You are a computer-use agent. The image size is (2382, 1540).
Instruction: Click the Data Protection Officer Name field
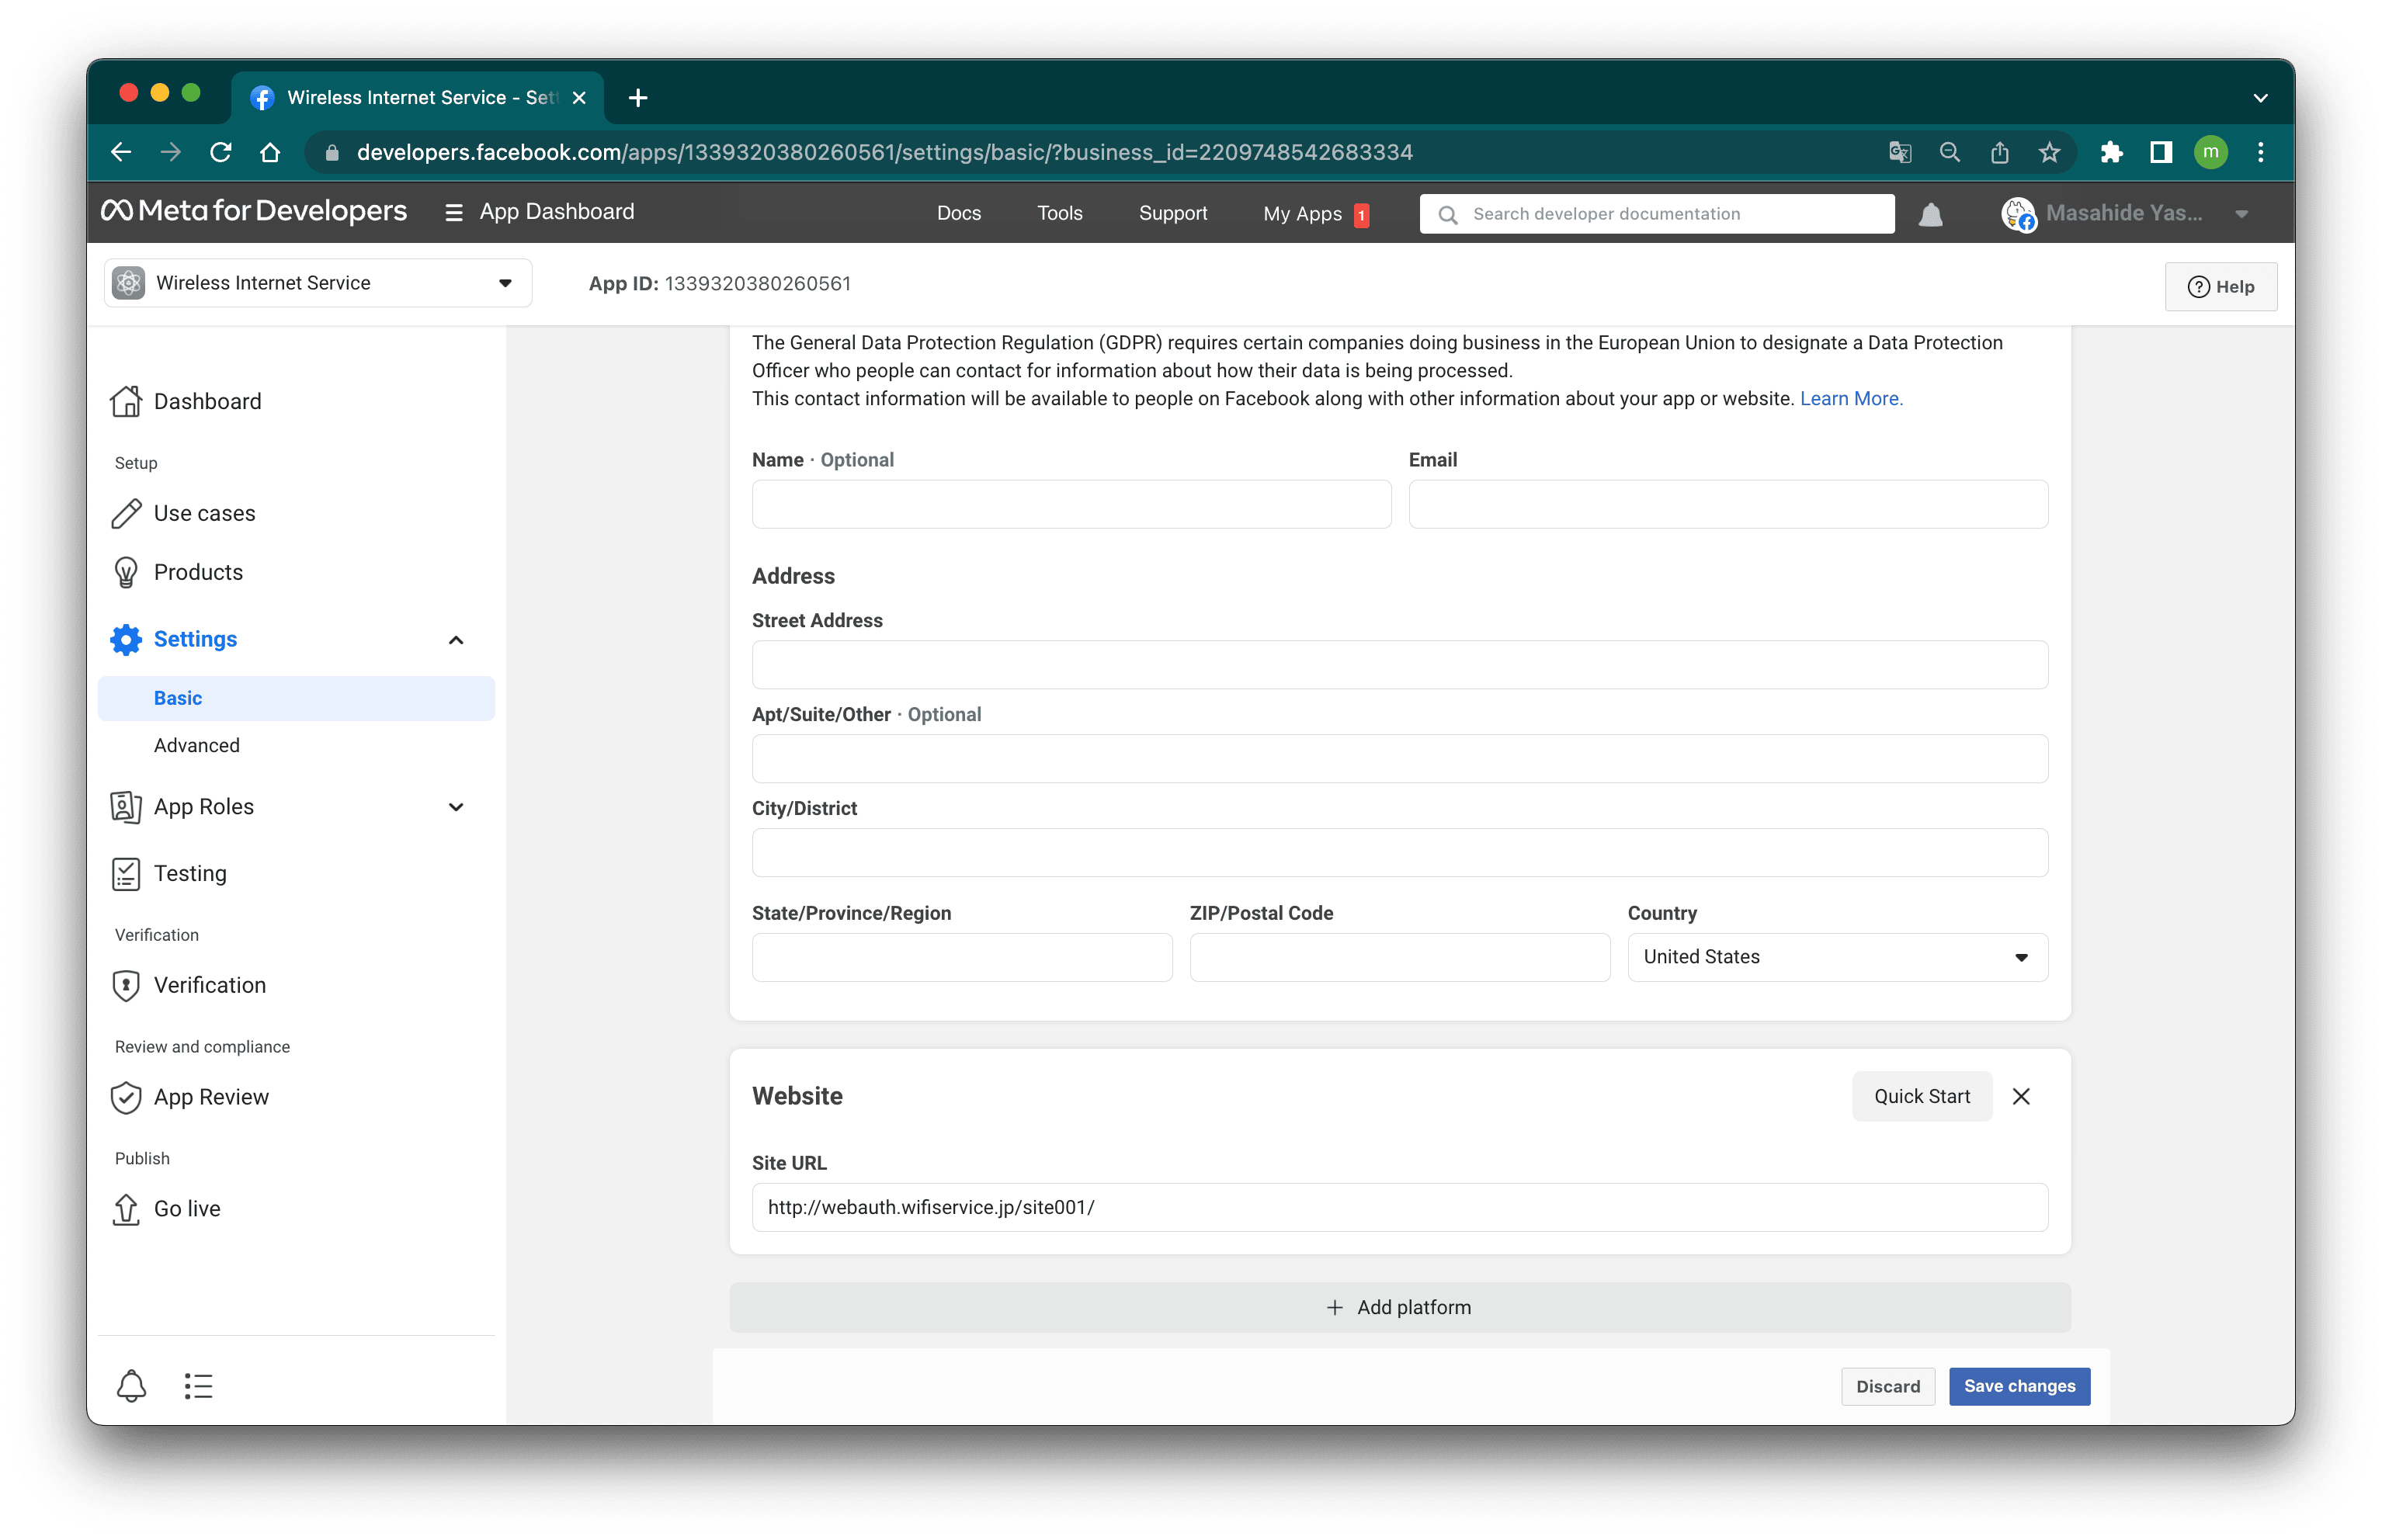[1071, 504]
